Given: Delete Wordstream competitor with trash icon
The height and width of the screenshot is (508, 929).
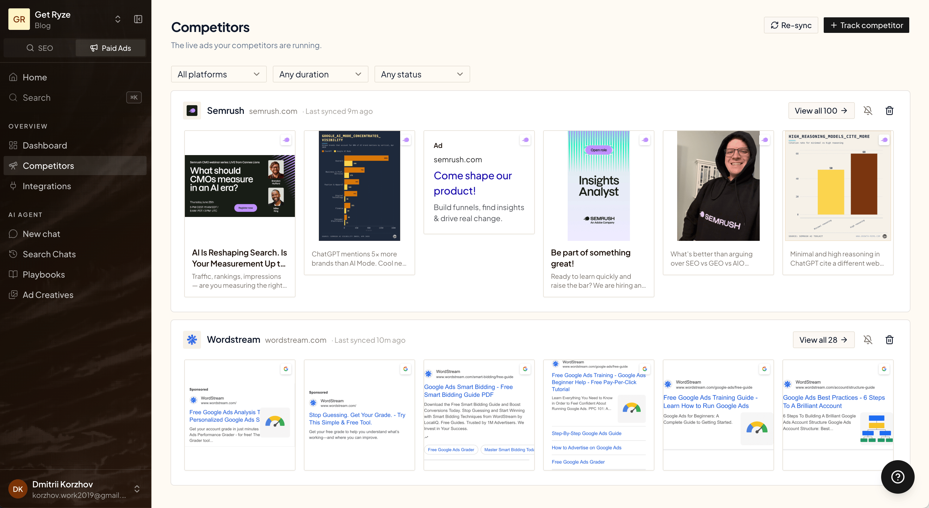Looking at the screenshot, I should click(889, 340).
